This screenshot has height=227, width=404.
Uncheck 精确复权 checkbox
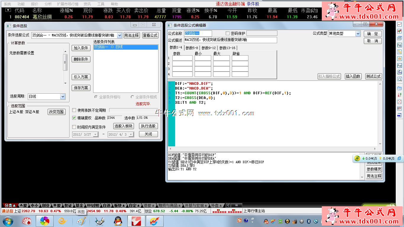point(74,118)
